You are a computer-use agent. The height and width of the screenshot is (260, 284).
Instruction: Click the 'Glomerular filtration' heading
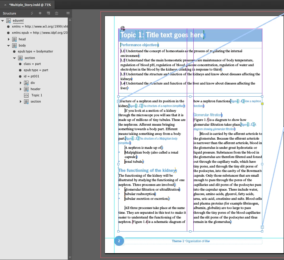[208, 115]
